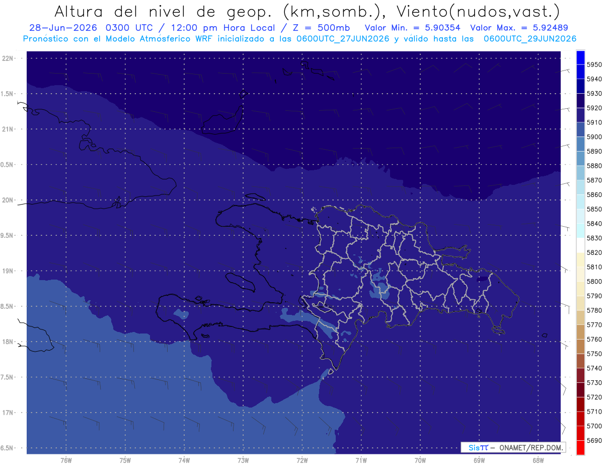
Task: Click the '20N' latitude label
Action: tap(9, 200)
